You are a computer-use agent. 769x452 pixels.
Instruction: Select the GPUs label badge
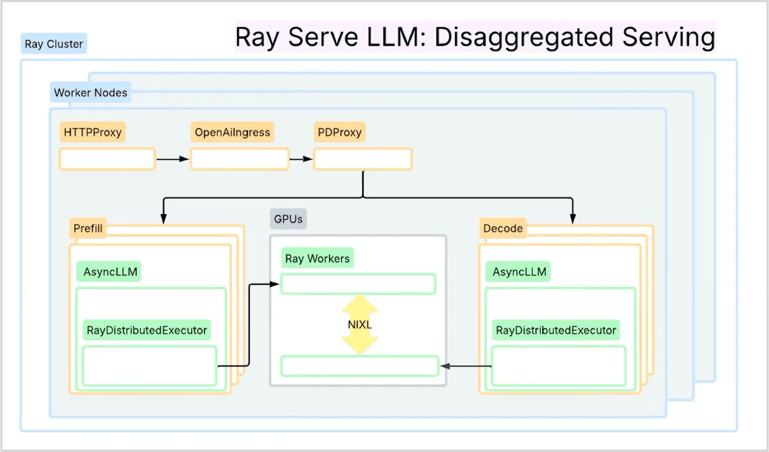[288, 218]
